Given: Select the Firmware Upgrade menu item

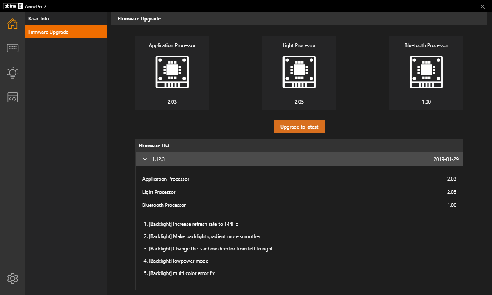Looking at the screenshot, I should tap(66, 32).
